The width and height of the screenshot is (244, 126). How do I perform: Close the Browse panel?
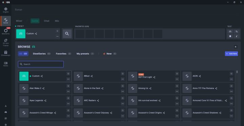point(236,47)
